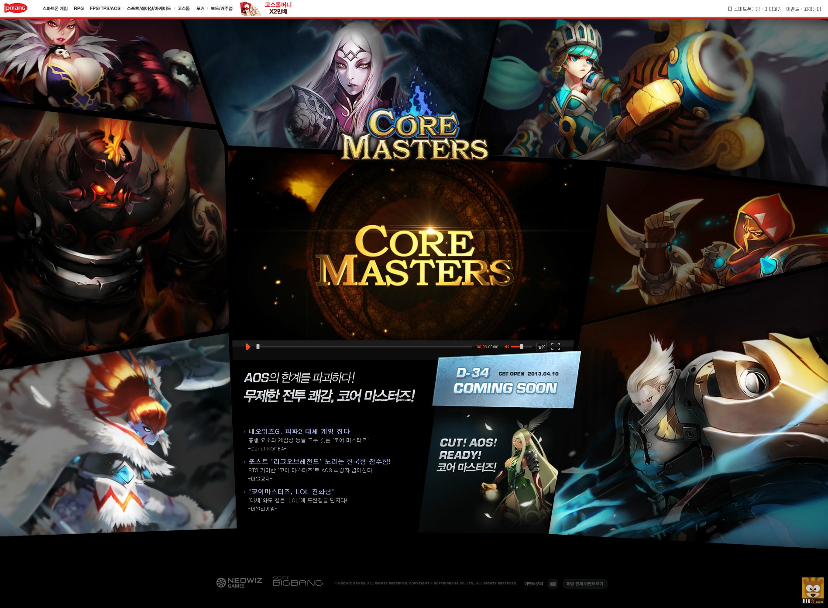Click the 00:00 elapsed time display

(x=481, y=347)
